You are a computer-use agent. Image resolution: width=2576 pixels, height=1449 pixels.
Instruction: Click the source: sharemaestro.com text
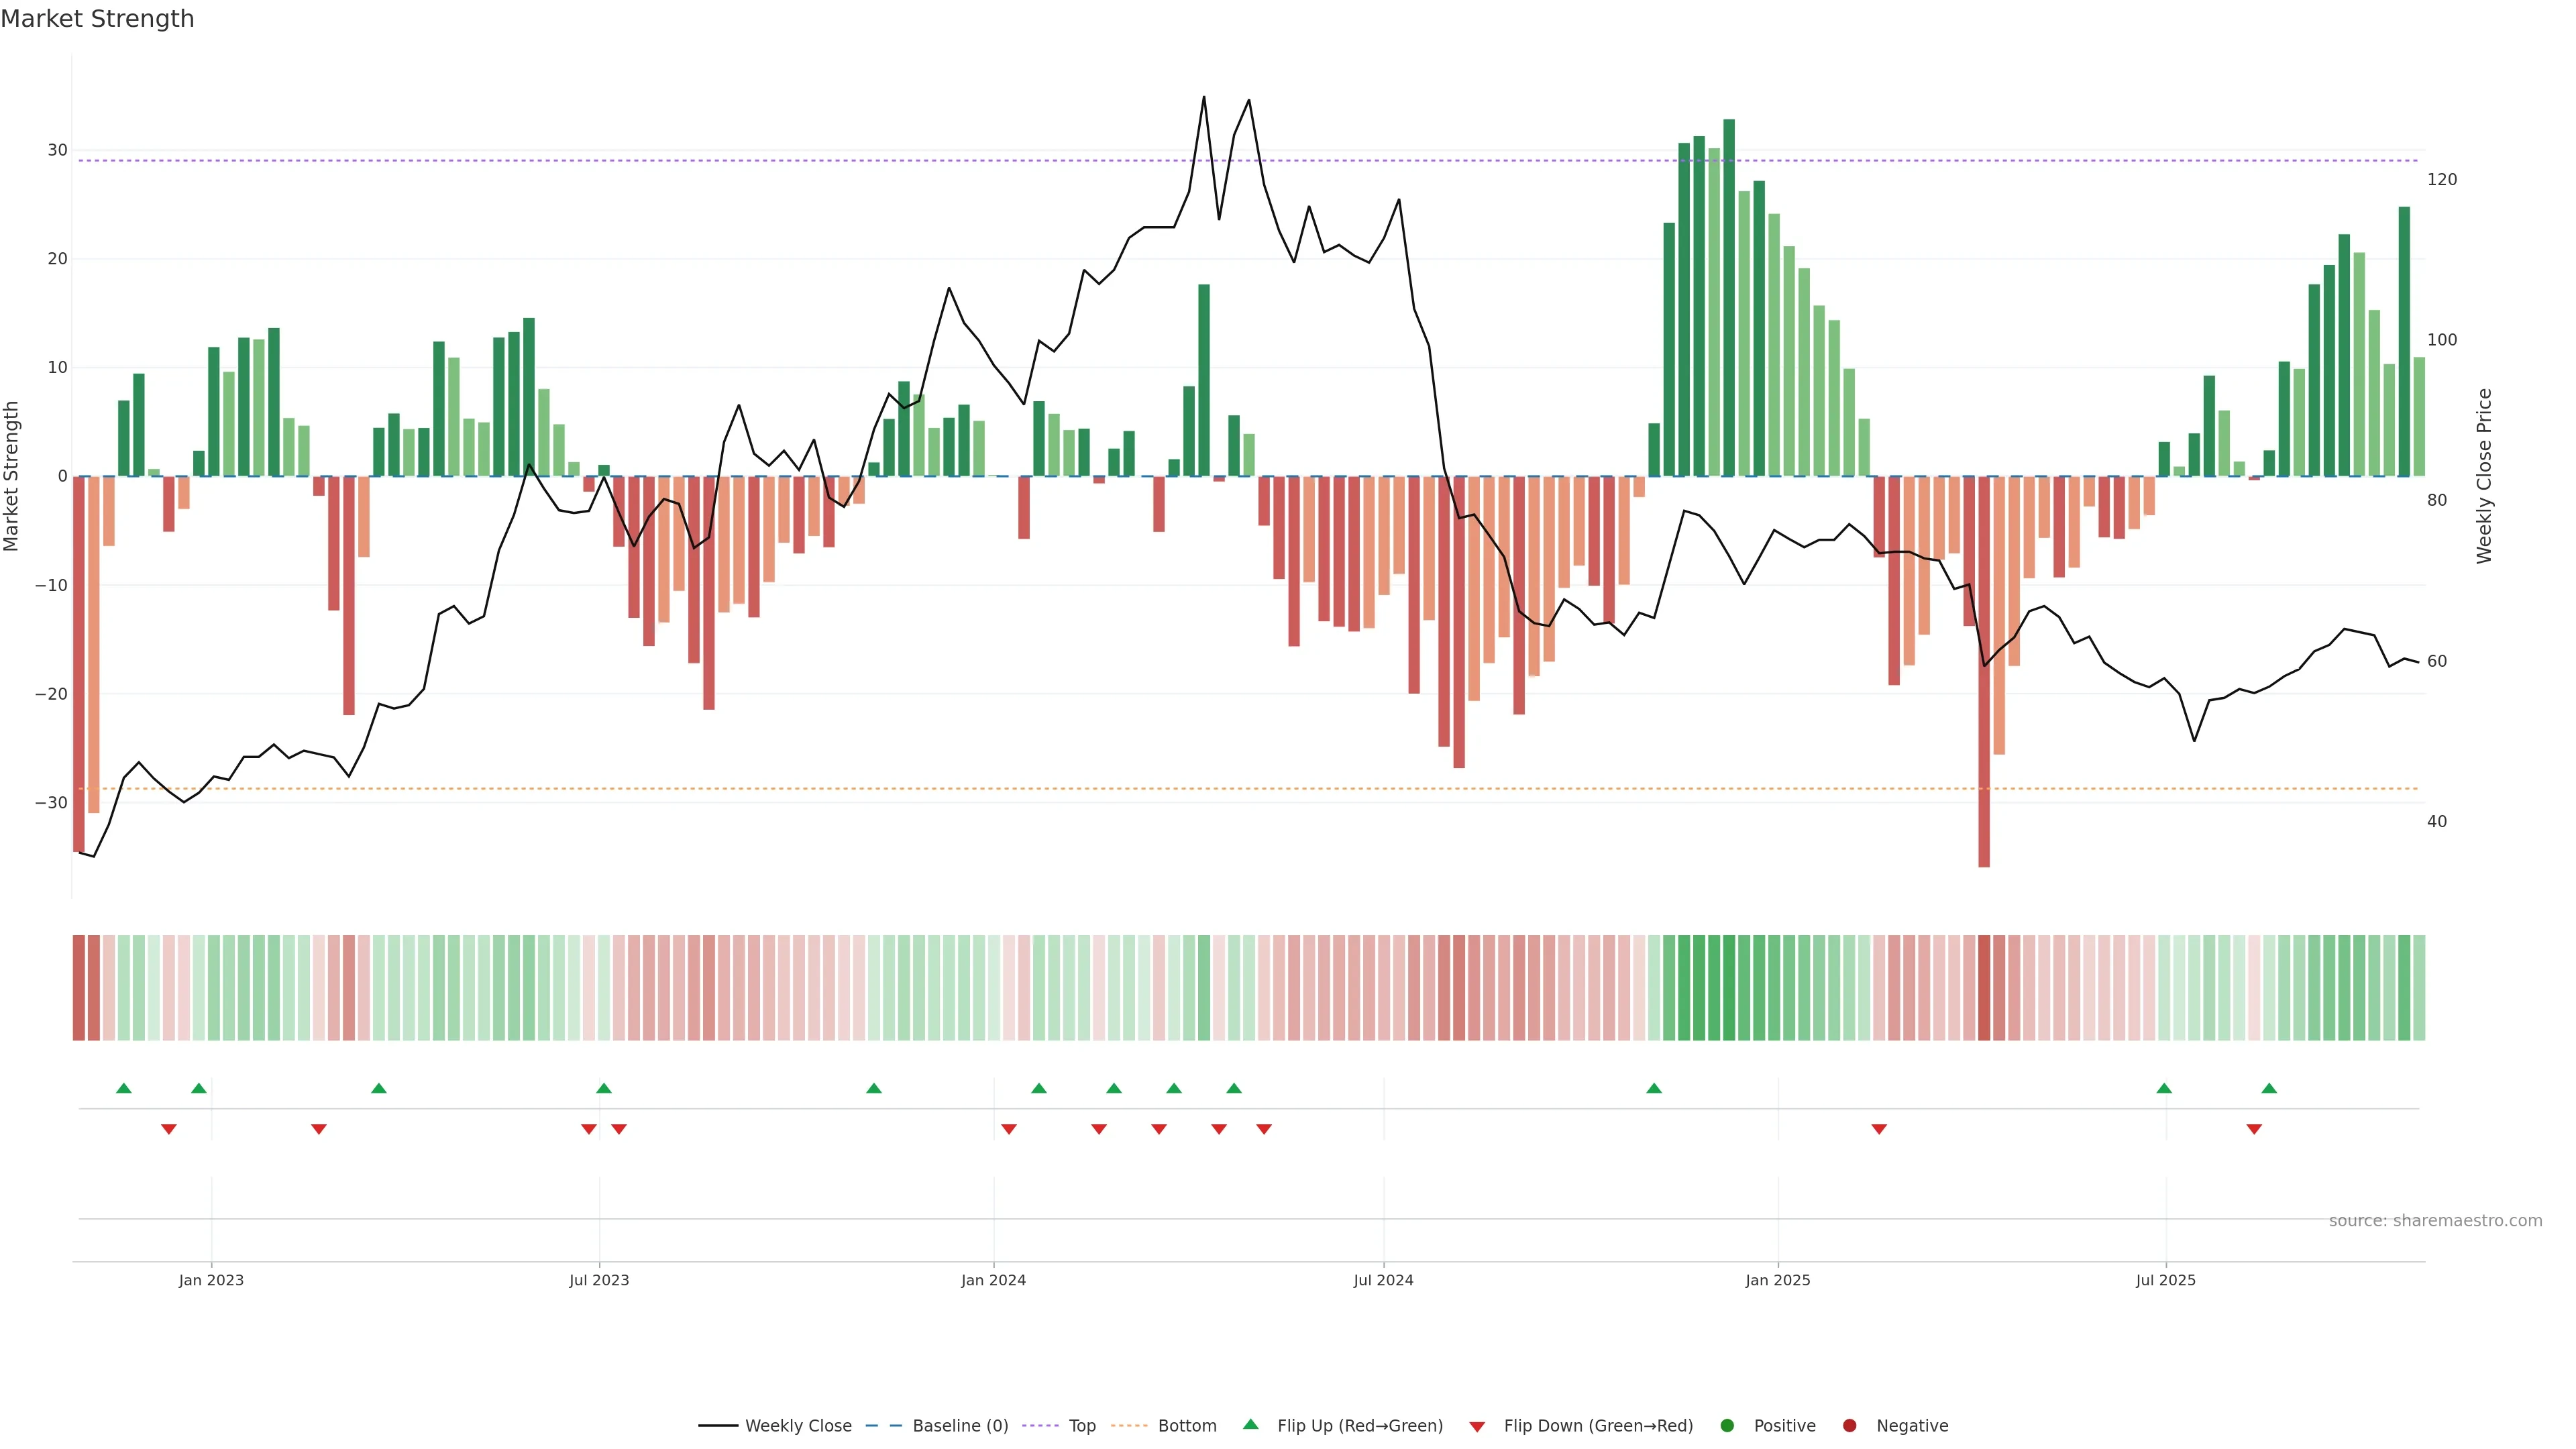(x=2435, y=1221)
